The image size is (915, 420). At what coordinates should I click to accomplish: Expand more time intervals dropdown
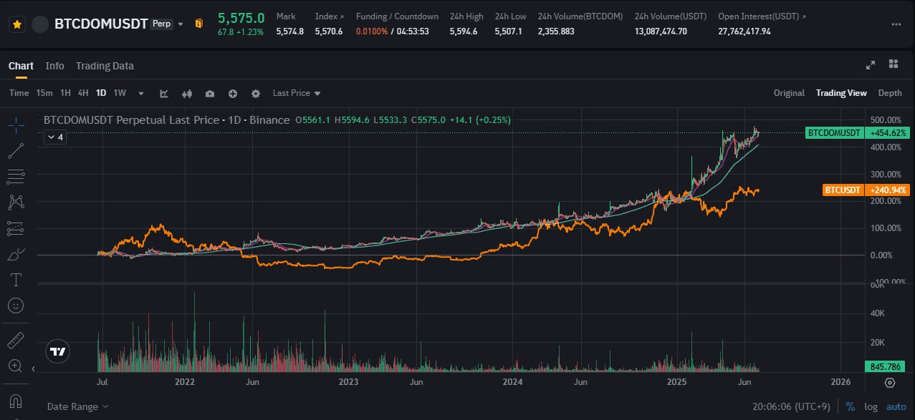pyautogui.click(x=141, y=93)
